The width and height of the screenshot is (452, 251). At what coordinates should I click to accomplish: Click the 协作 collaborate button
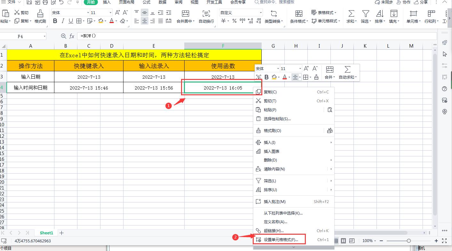tap(403, 2)
